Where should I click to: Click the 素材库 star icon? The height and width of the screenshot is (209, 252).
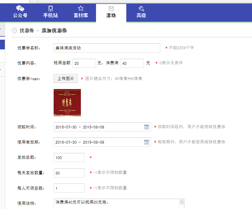coord(81,8)
